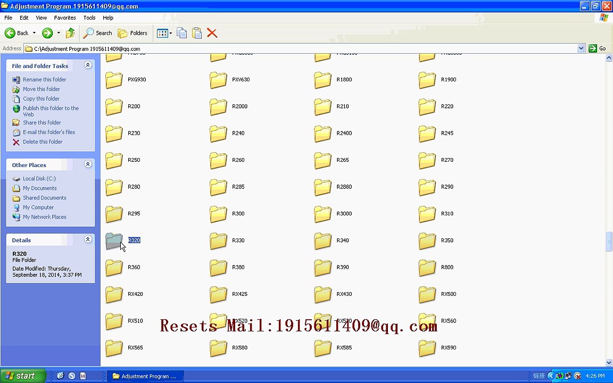Click the green Forward arrow
The height and width of the screenshot is (383, 613).
tap(47, 33)
